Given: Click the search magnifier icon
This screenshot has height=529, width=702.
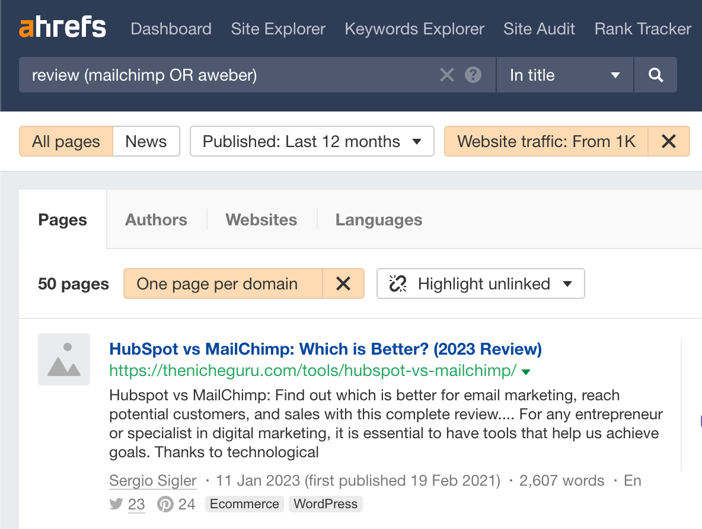Looking at the screenshot, I should tap(655, 75).
